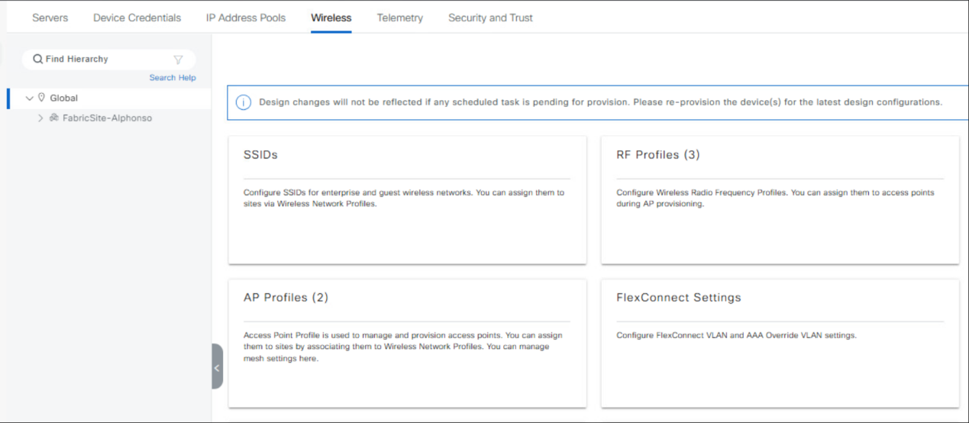The image size is (969, 423).
Task: Focus the Find Hierarchy search field
Action: 108,60
